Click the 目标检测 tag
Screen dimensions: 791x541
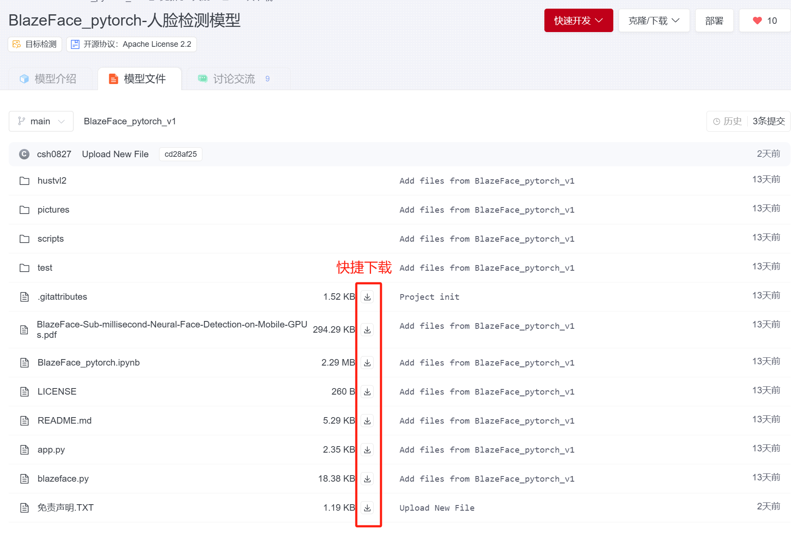[x=35, y=44]
